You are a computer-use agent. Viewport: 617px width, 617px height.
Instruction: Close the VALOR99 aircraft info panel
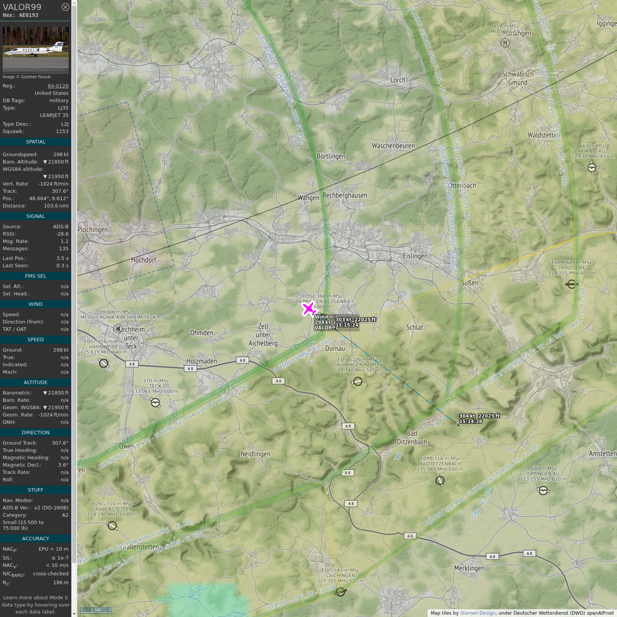(x=65, y=7)
